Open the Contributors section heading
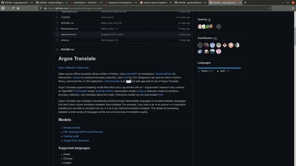296x166 pixels. tap(205, 38)
